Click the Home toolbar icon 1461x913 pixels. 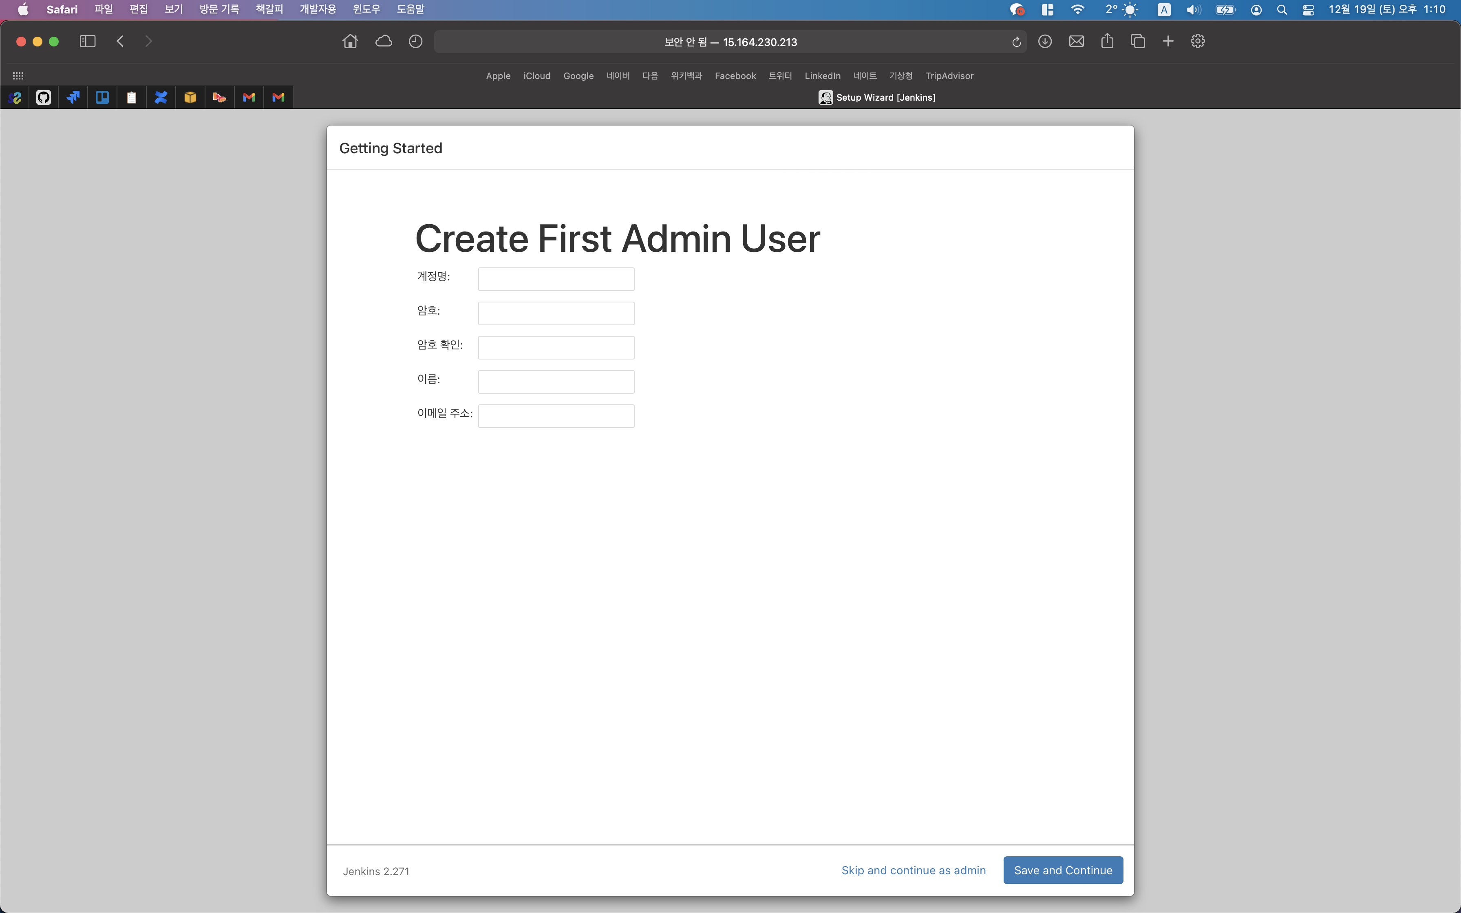coord(350,41)
